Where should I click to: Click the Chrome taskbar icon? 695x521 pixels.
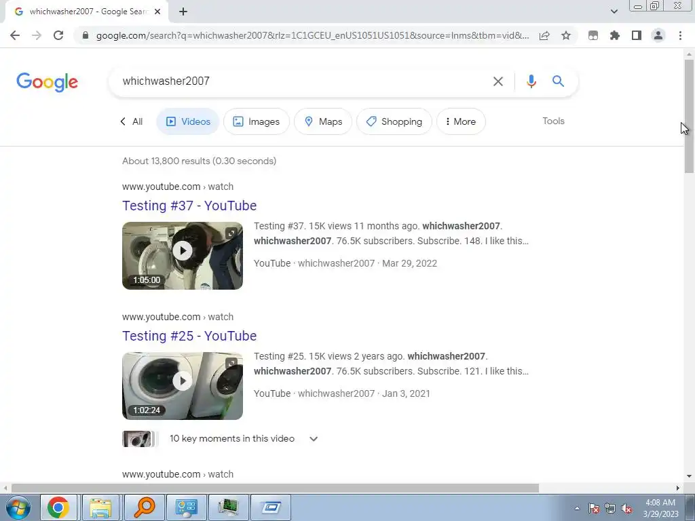(58, 507)
